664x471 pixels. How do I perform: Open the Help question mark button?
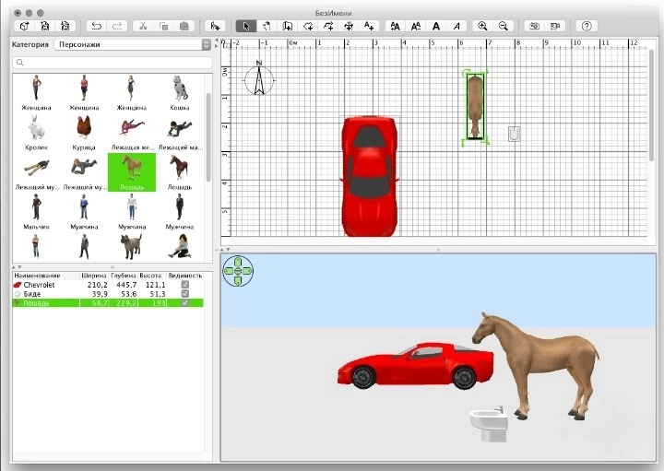click(587, 26)
